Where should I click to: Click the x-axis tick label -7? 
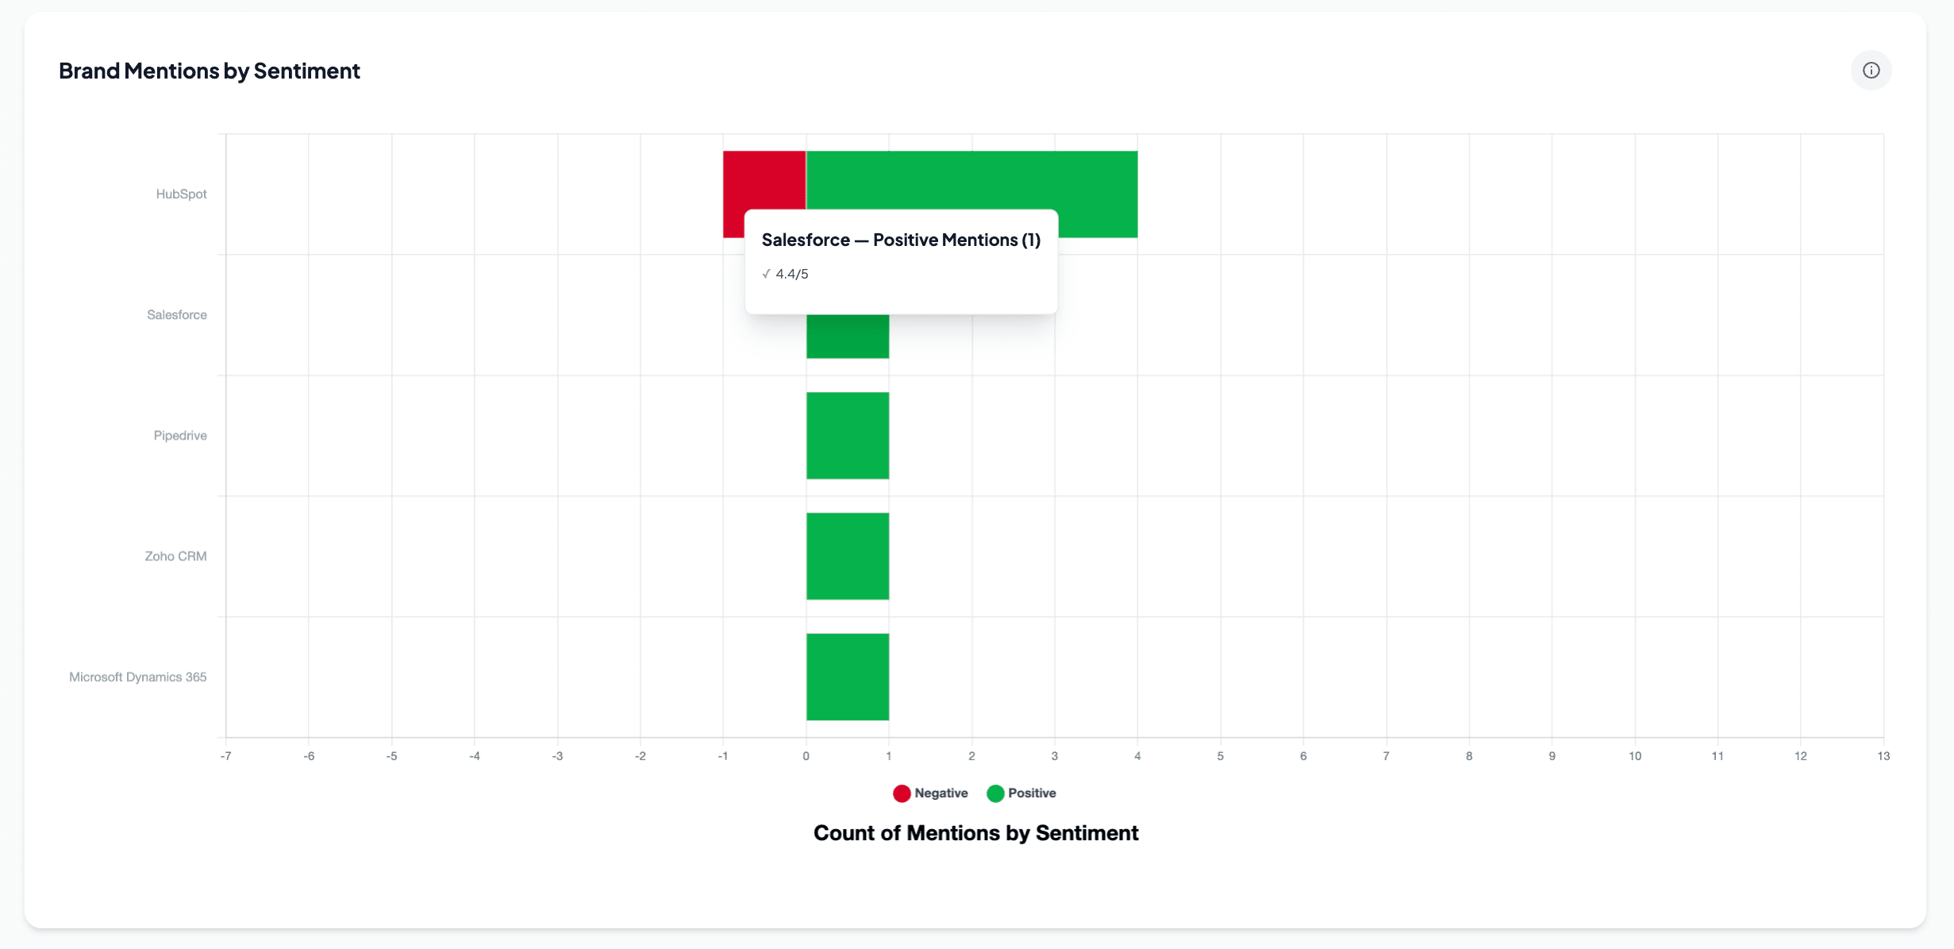click(x=226, y=756)
